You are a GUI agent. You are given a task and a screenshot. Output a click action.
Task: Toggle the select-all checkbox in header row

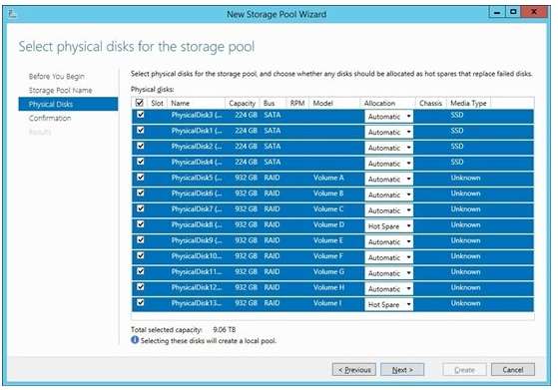[140, 103]
